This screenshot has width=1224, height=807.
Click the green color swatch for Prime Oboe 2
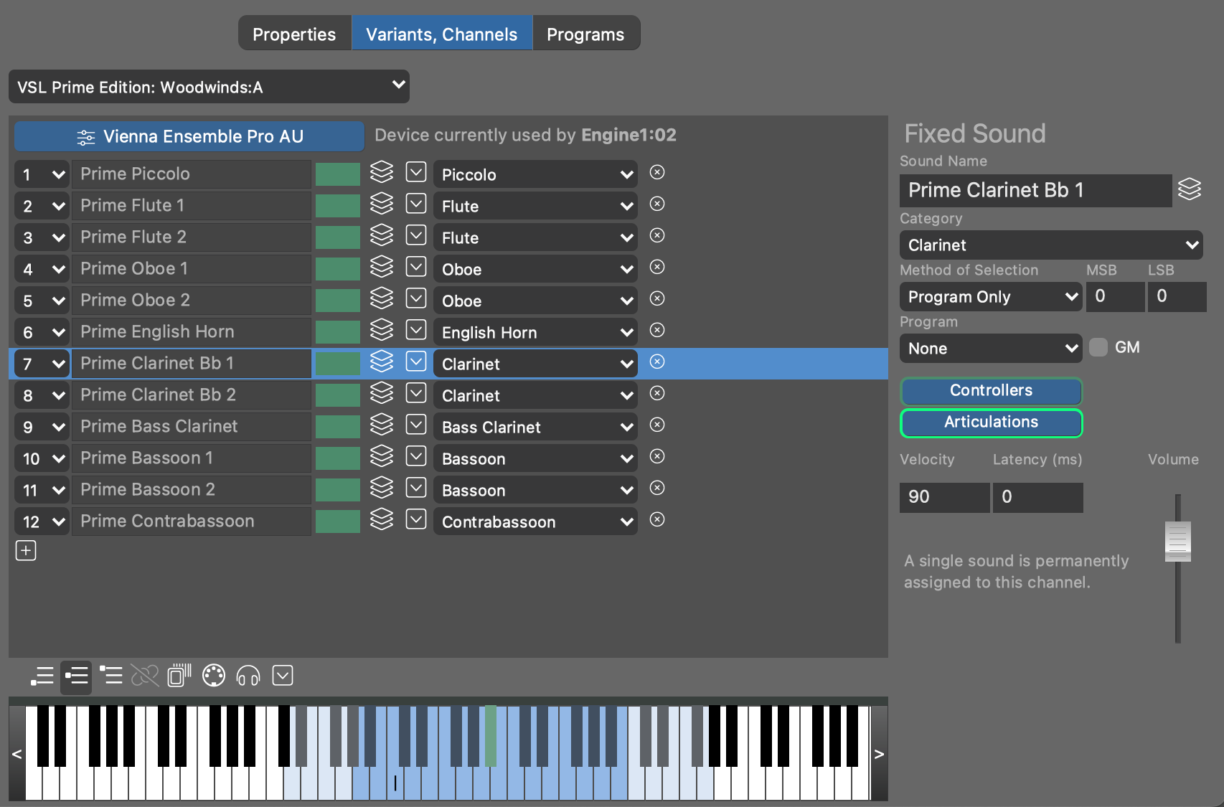click(338, 301)
